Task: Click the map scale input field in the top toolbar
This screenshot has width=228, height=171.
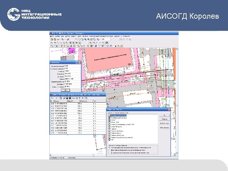Action: (106, 39)
